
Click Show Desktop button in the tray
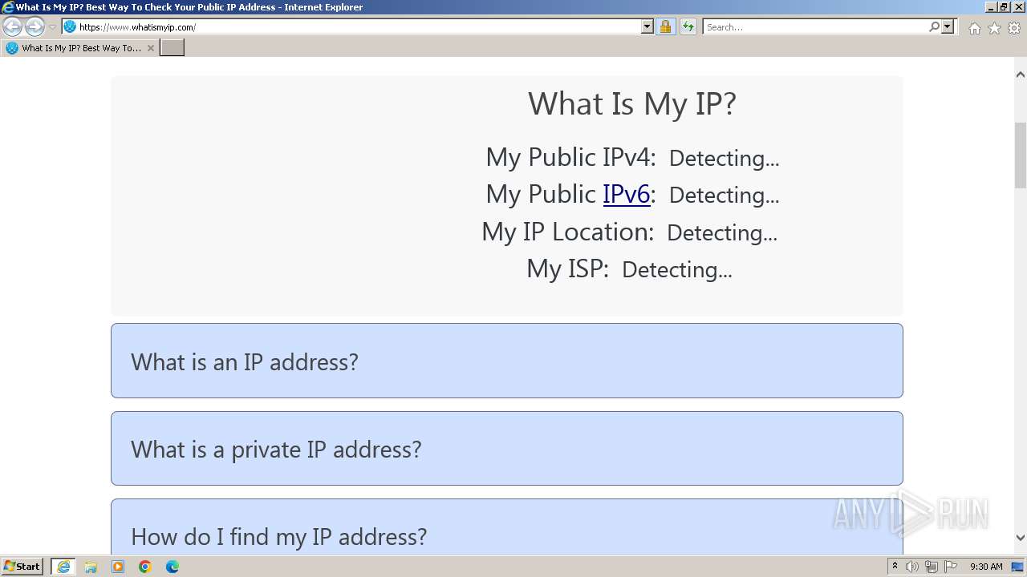point(1017,567)
